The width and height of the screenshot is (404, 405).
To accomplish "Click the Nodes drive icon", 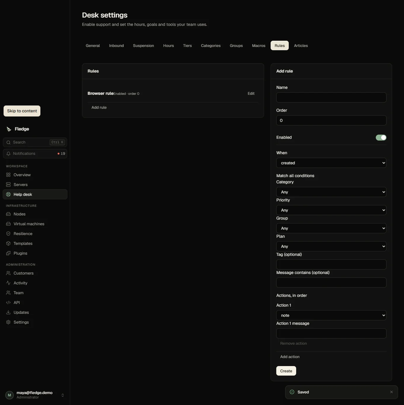I will [8, 214].
